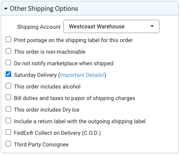Enable Print postage on the shipping label checkbox
The height and width of the screenshot is (155, 180).
coord(9,40)
